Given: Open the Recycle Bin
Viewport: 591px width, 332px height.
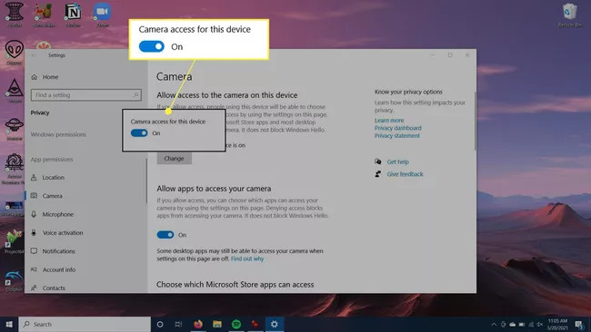Looking at the screenshot, I should coord(569,15).
